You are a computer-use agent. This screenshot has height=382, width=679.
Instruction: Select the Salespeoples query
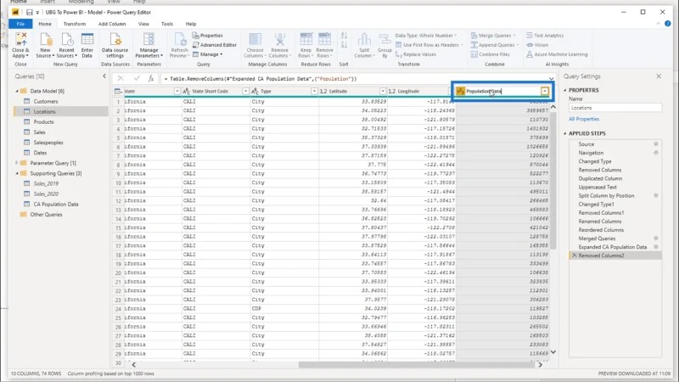48,143
